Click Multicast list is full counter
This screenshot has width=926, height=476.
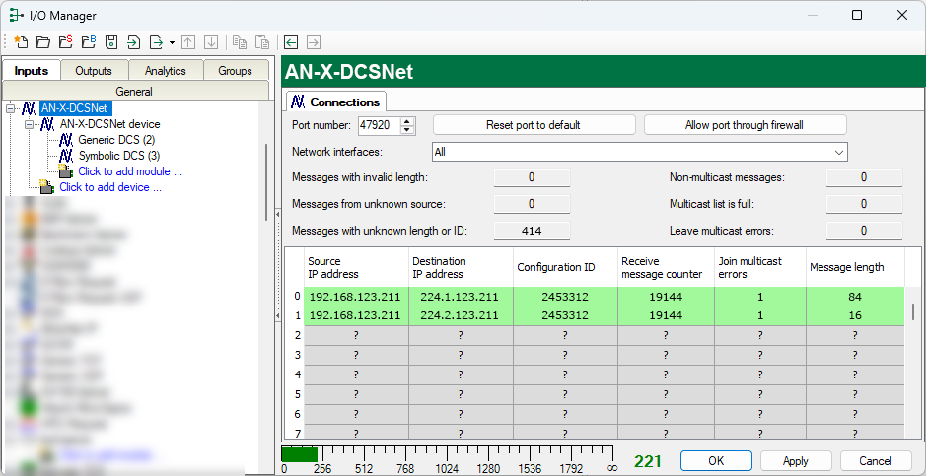point(864,204)
